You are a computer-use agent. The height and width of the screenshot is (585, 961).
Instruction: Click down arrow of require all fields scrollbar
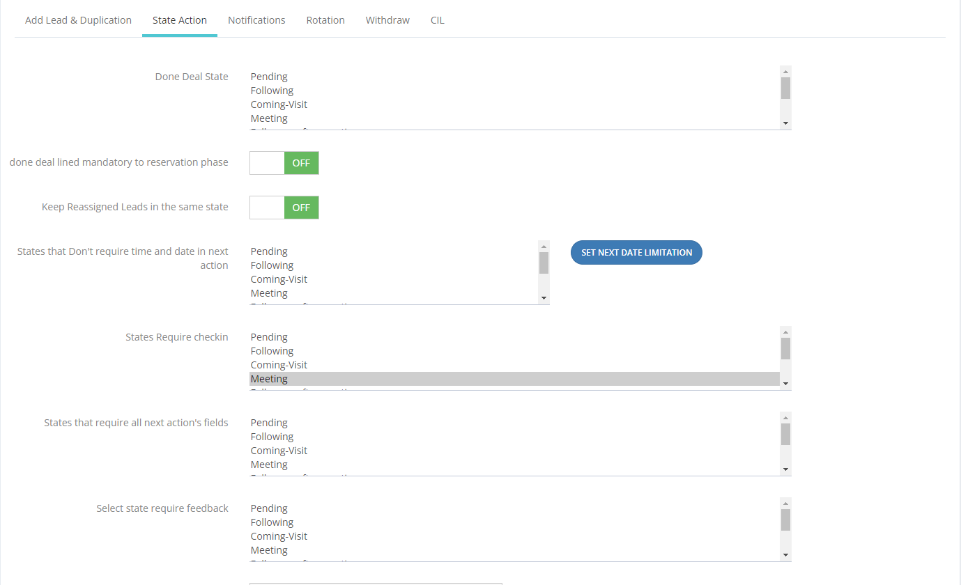tap(785, 469)
